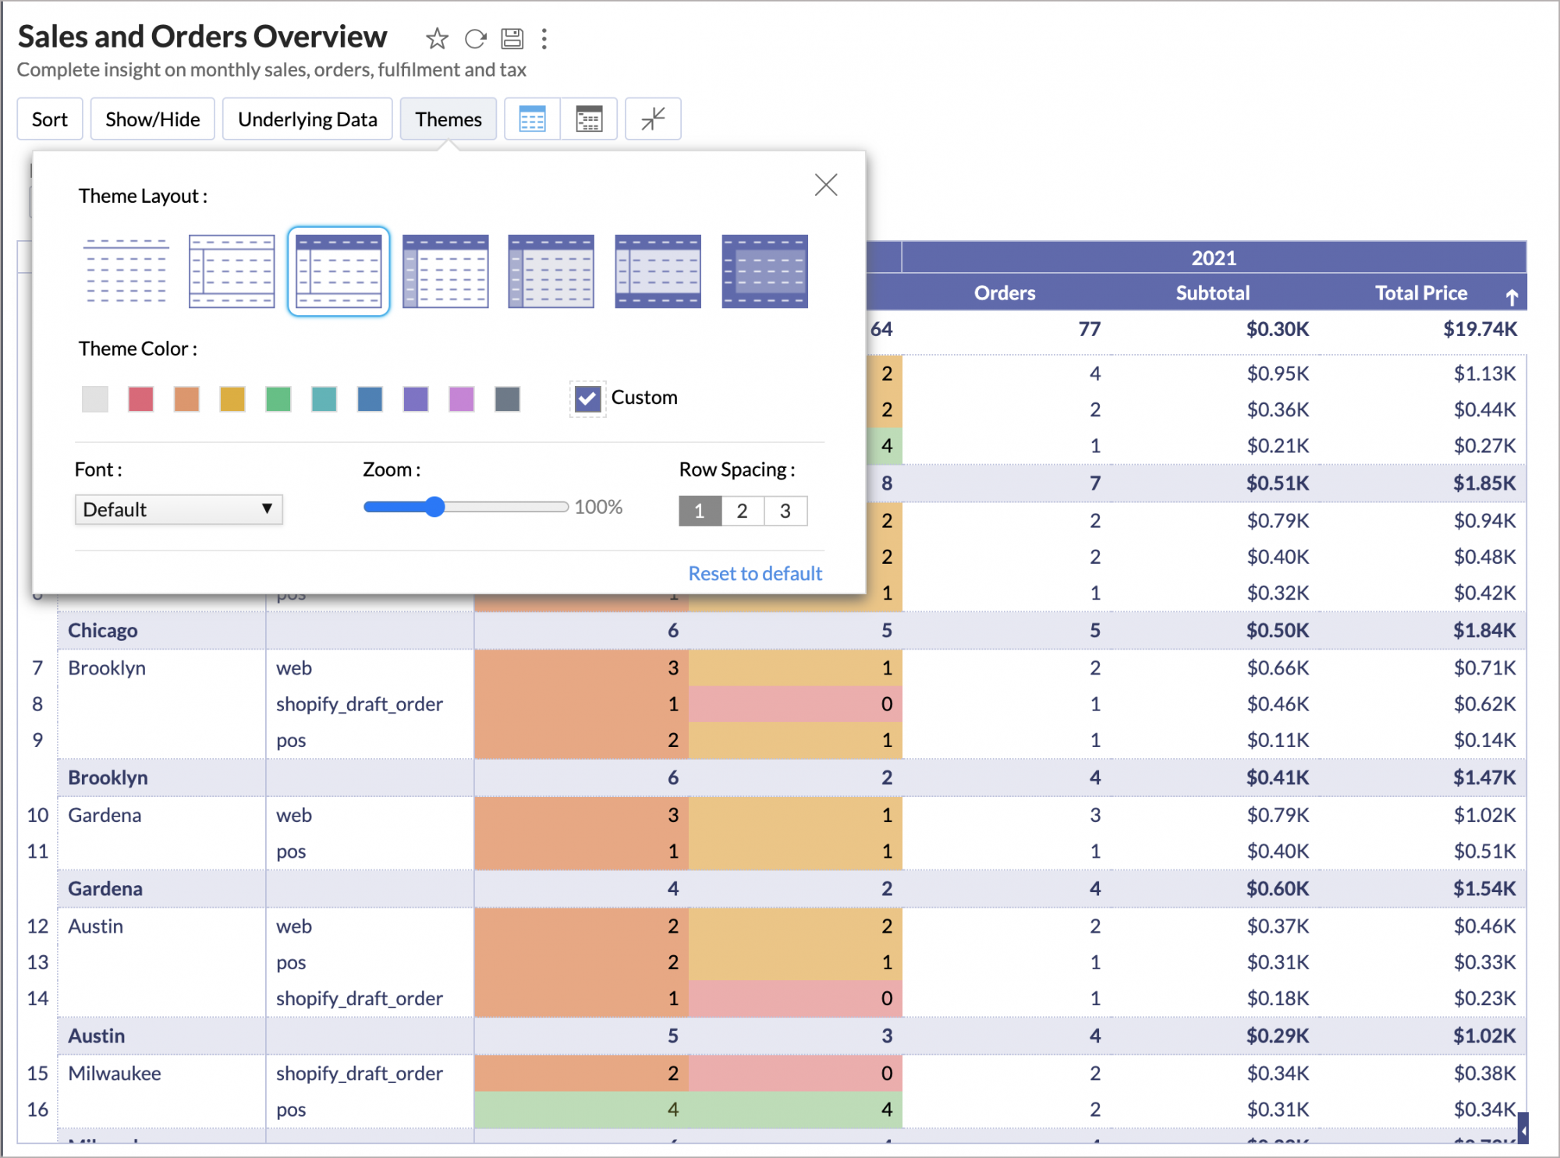Mark the report as favorite with the star icon
Screen dimensions: 1560x1158
click(437, 38)
